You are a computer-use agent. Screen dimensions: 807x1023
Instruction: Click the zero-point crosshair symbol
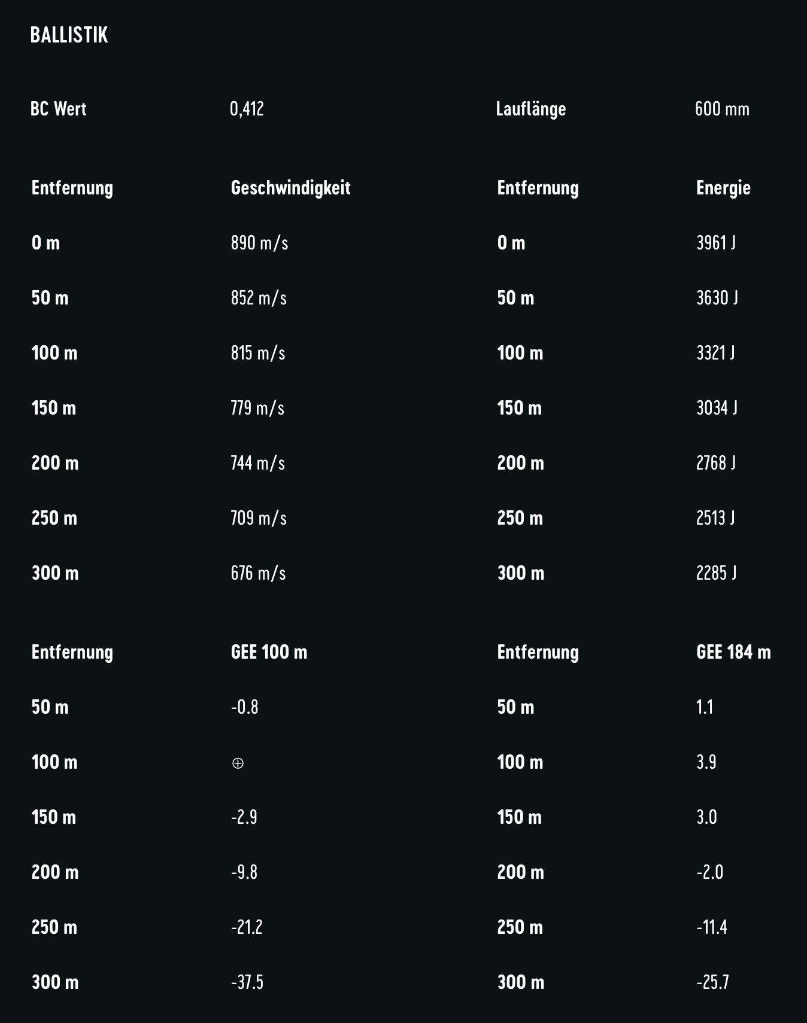point(238,763)
